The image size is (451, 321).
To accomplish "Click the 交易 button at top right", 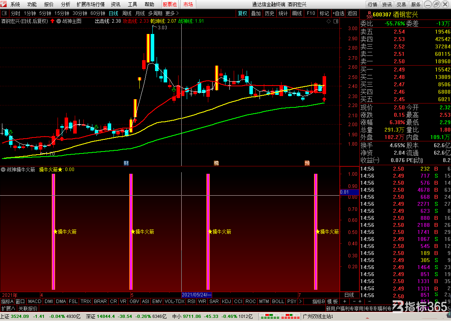I will click(x=401, y=4).
